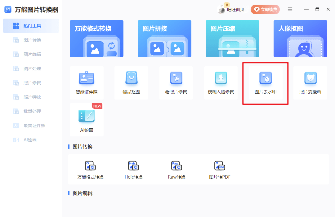Open the 热门工具 sidebar section
Image resolution: width=335 pixels, height=217 pixels.
click(31, 26)
